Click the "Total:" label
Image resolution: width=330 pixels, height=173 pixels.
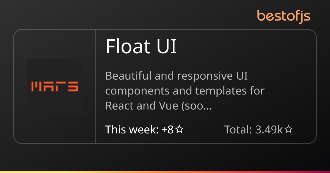238,130
